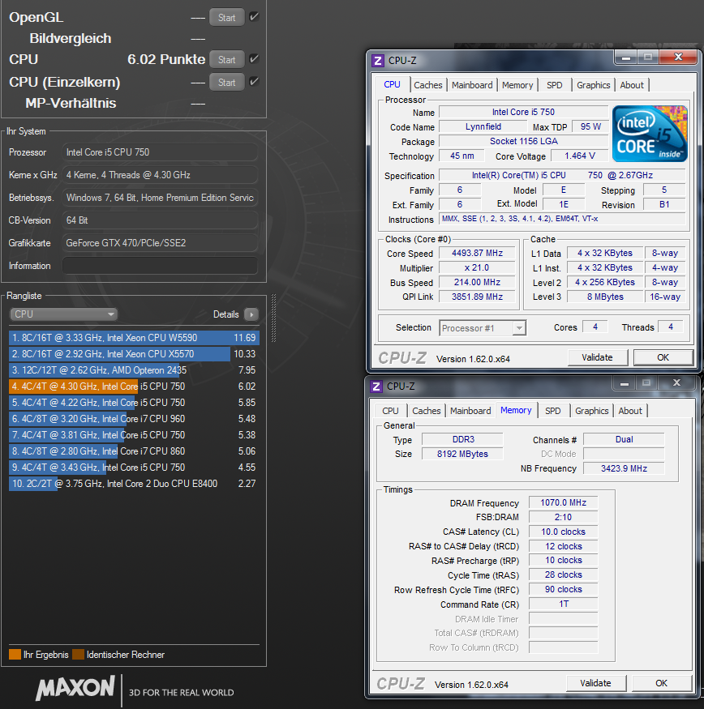Minimize the upper CPU-Z window
This screenshot has height=709, width=704.
(x=626, y=58)
